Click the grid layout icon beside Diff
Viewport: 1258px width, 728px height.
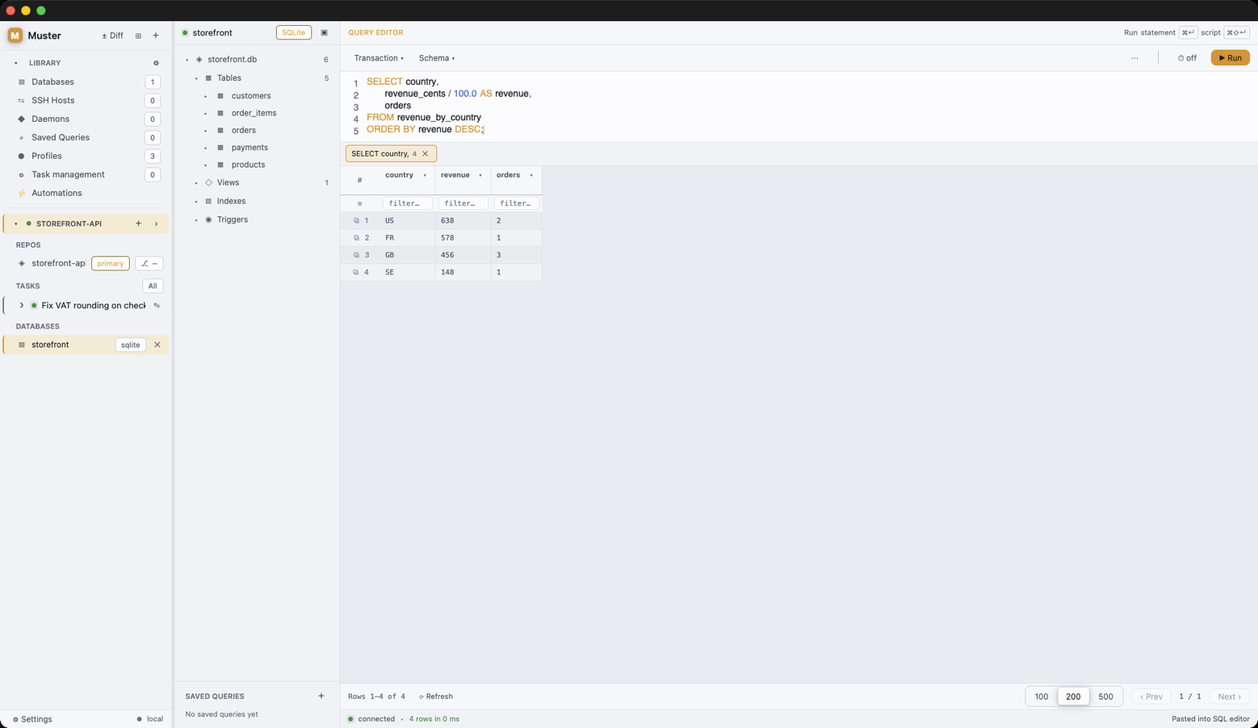pos(138,35)
